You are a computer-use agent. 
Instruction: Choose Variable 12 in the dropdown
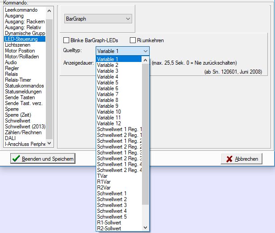pos(109,123)
